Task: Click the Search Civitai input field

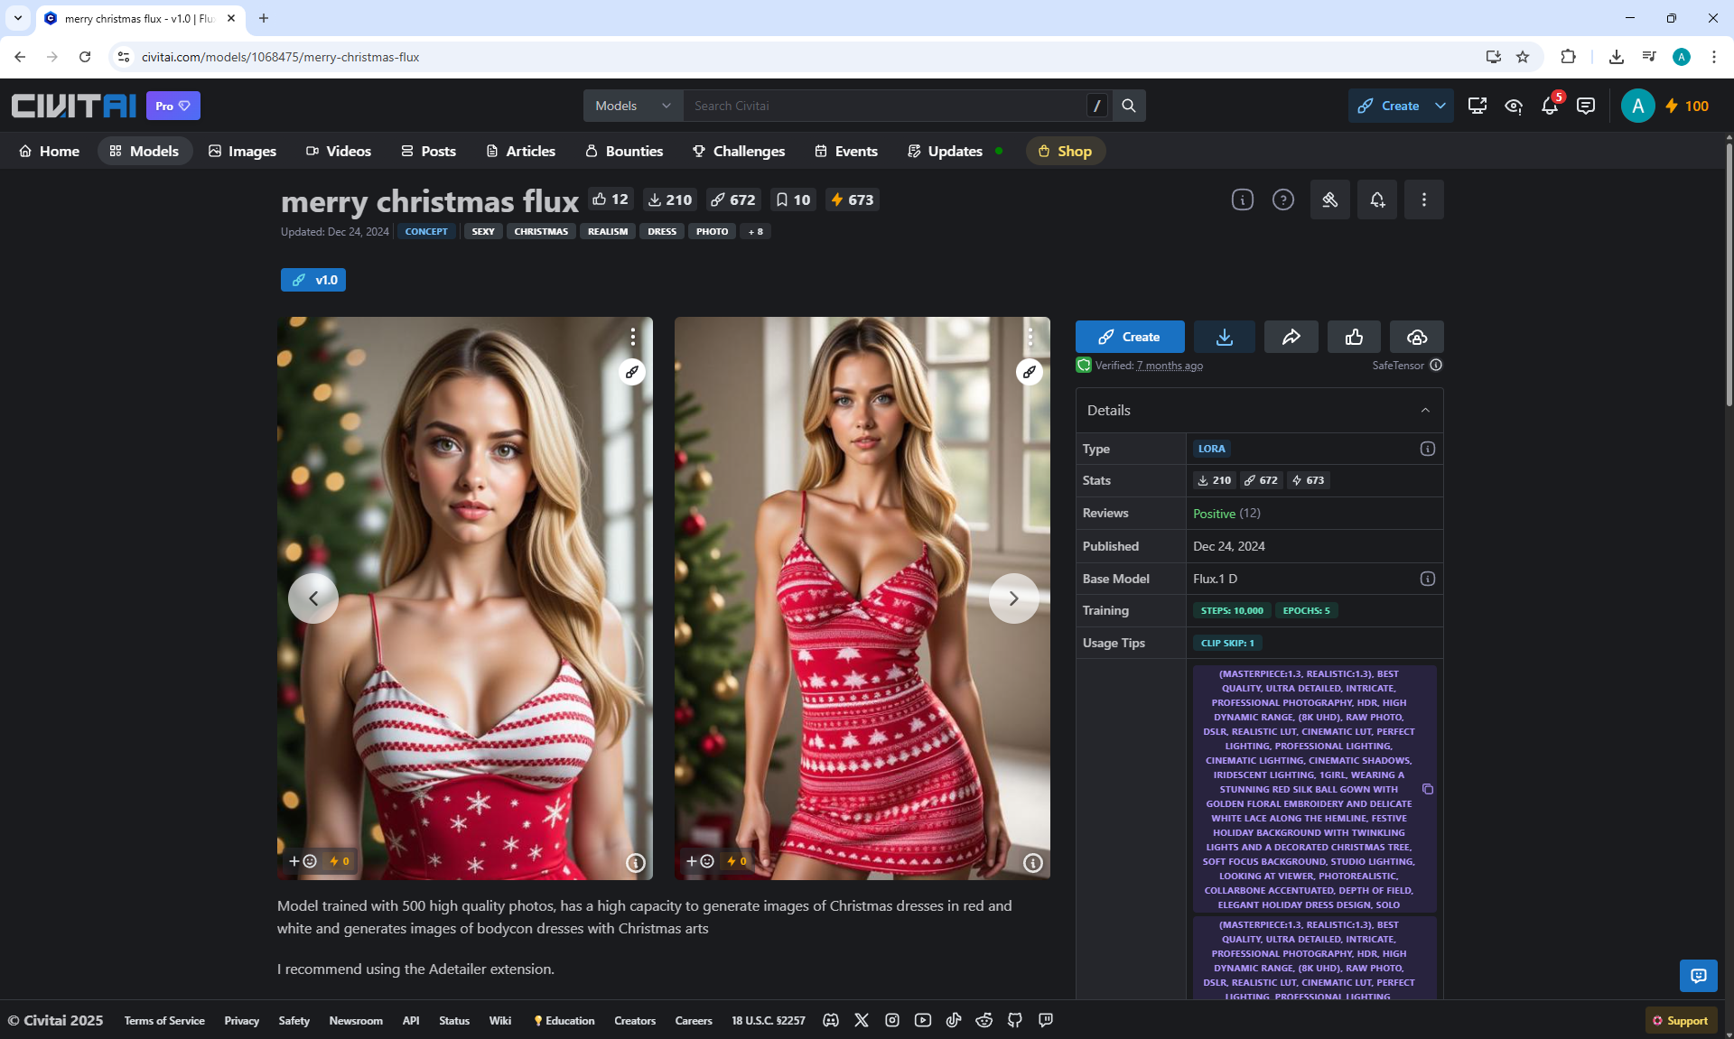Action: [x=885, y=106]
